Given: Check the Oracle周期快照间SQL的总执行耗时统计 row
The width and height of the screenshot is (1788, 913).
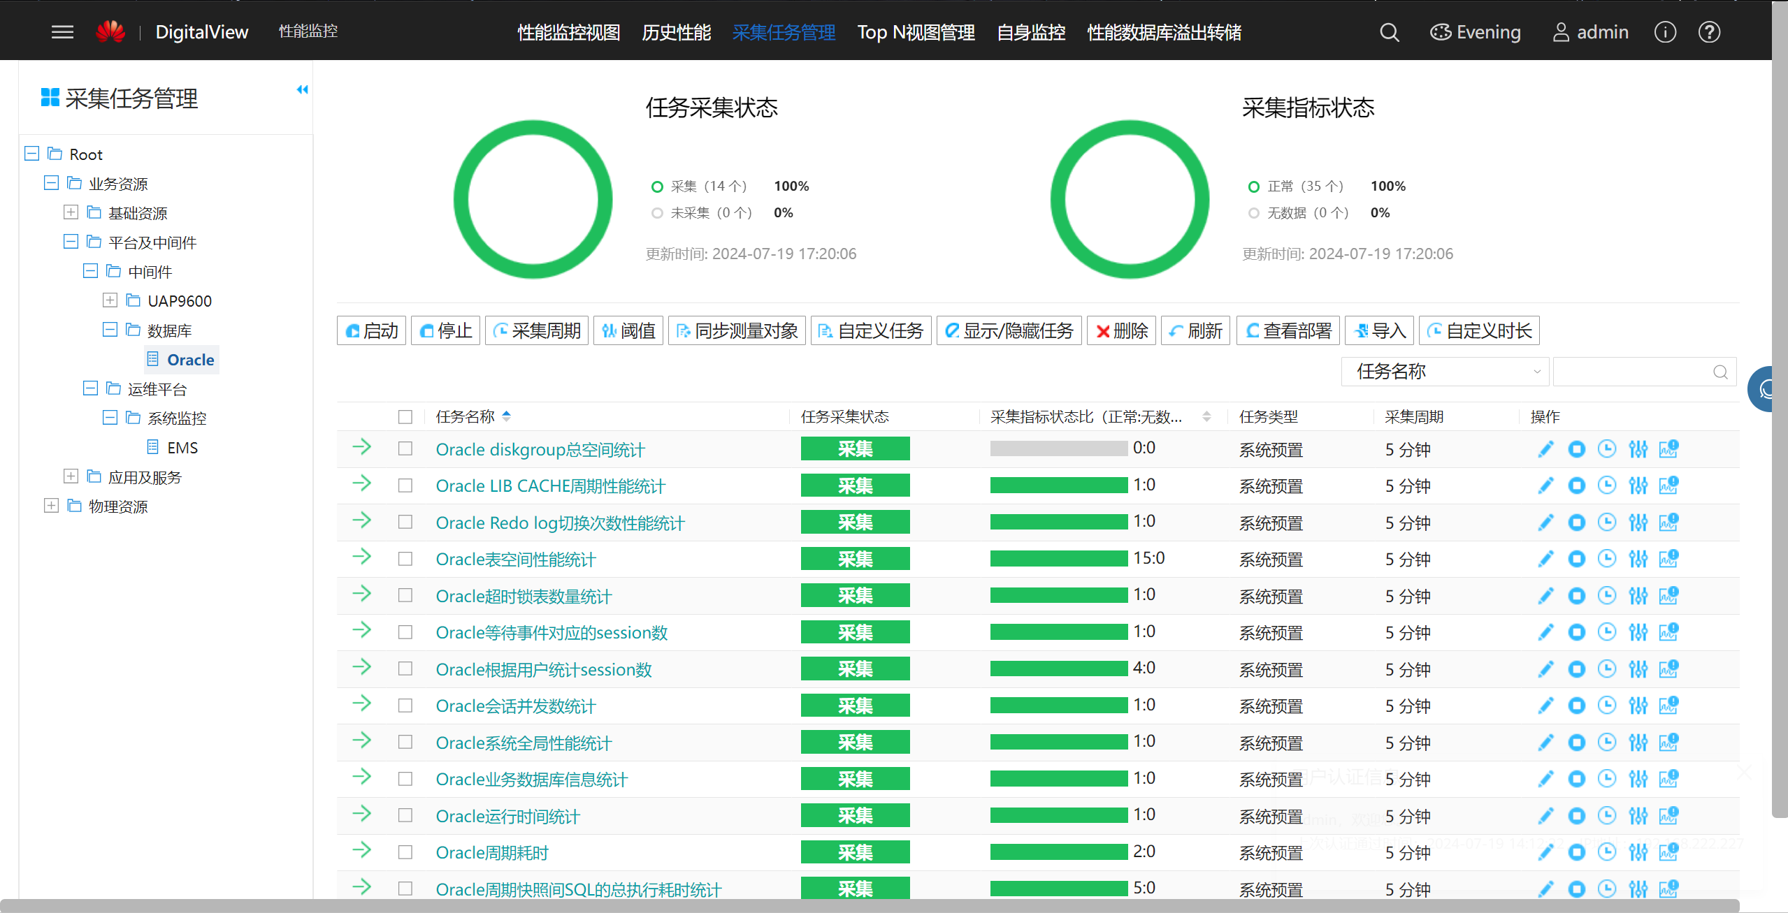Looking at the screenshot, I should coord(405,889).
